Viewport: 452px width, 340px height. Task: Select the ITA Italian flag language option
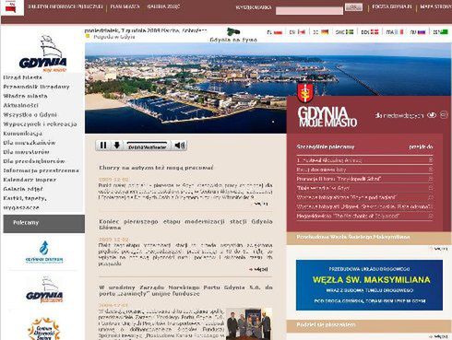tap(399, 32)
